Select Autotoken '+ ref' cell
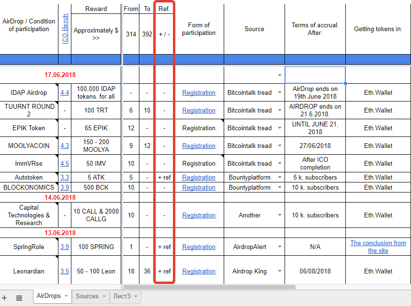 tap(164, 177)
